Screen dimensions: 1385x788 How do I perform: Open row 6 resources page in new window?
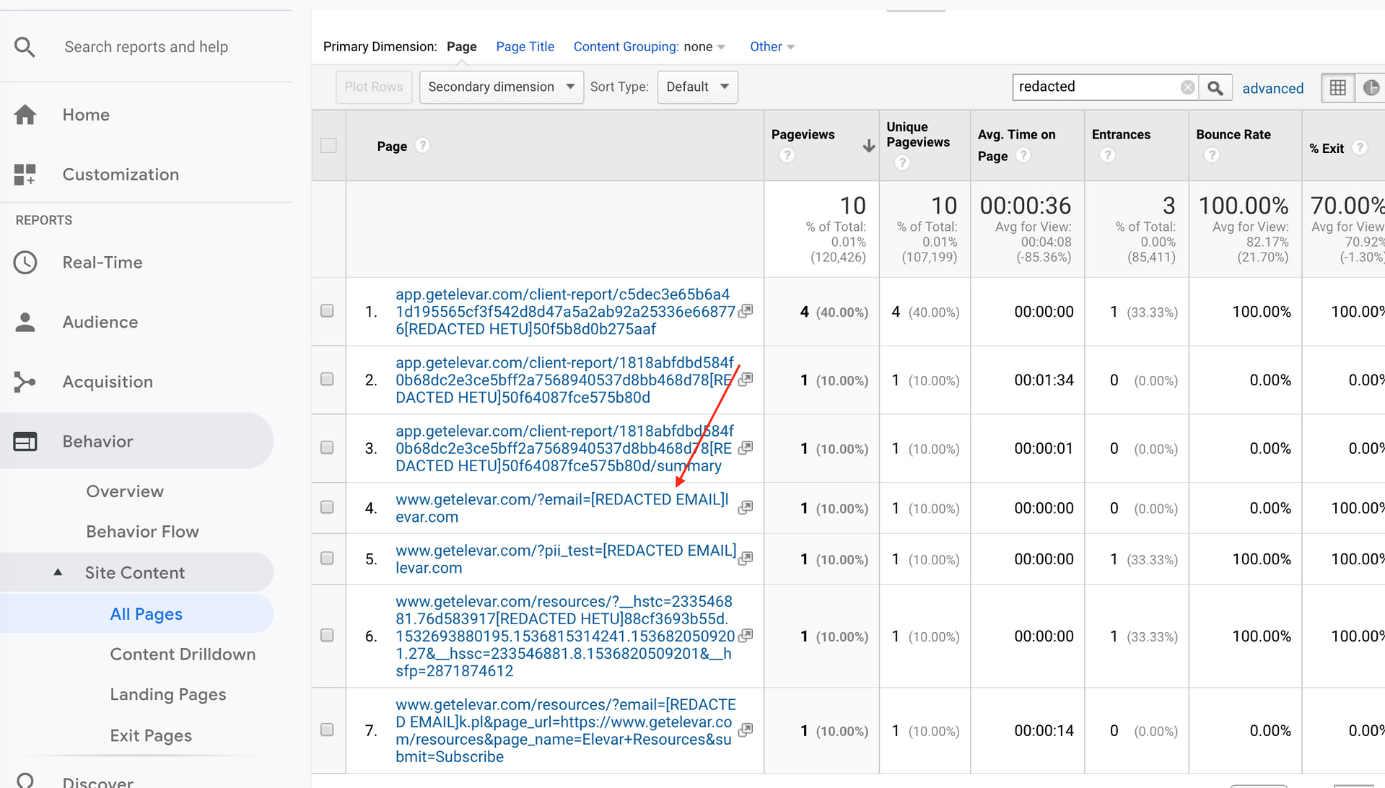pos(746,636)
